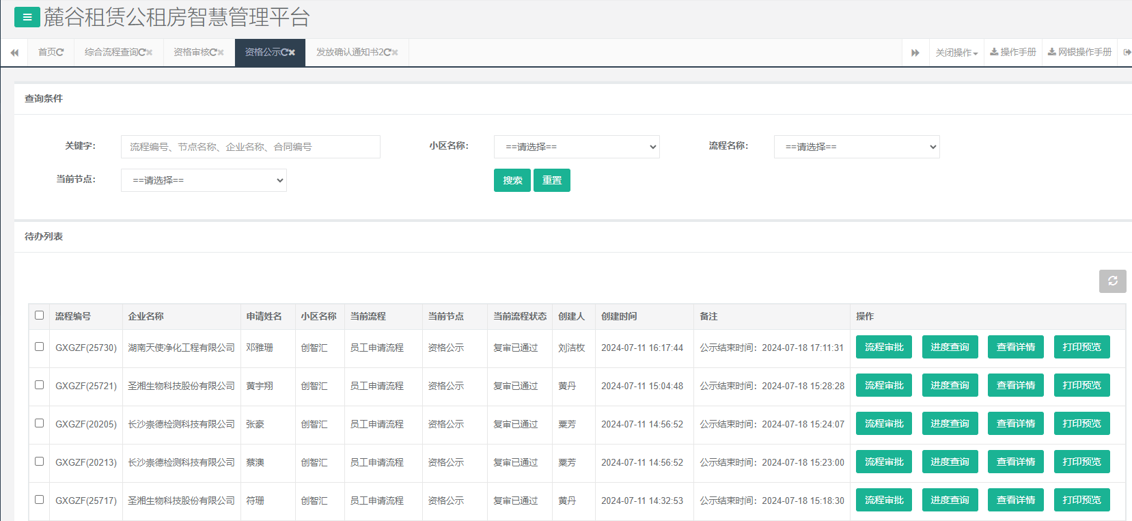Image resolution: width=1132 pixels, height=521 pixels.
Task: Tick the select-all checkbox in table header
Action: click(x=40, y=315)
